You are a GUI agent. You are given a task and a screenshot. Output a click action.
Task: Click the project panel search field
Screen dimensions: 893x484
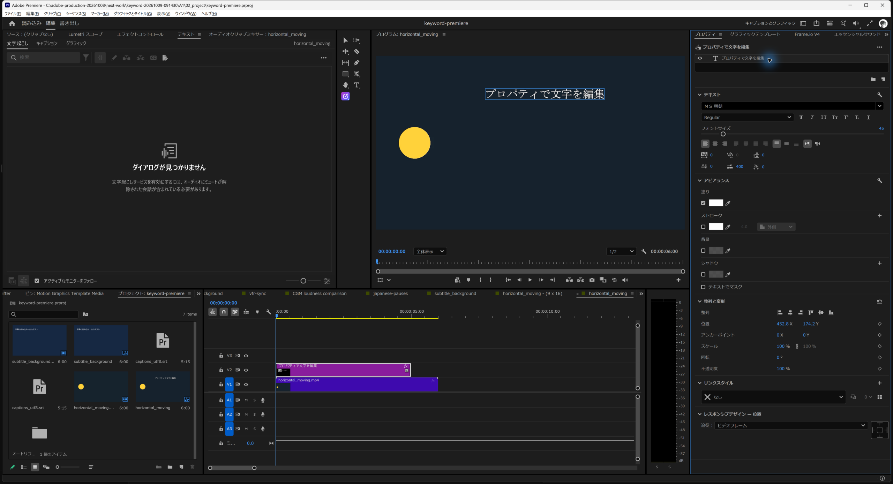click(44, 314)
